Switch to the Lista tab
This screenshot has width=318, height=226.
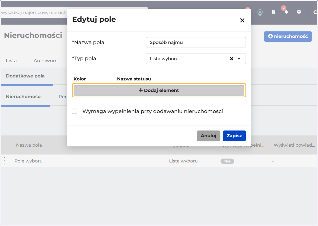click(x=11, y=60)
